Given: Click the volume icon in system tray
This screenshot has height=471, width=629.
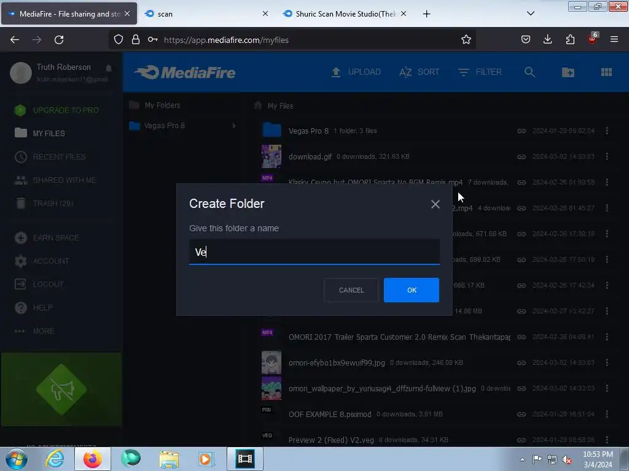Looking at the screenshot, I should [567, 460].
